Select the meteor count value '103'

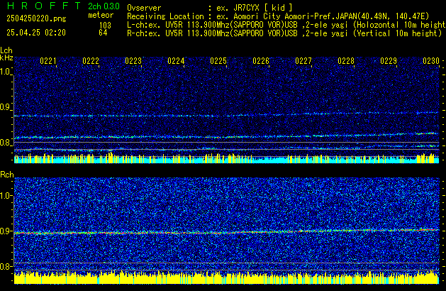click(x=105, y=25)
